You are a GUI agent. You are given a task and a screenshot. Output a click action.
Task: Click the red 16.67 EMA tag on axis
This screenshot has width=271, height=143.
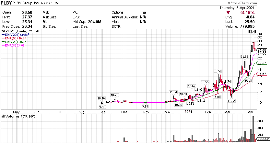coord(262,74)
